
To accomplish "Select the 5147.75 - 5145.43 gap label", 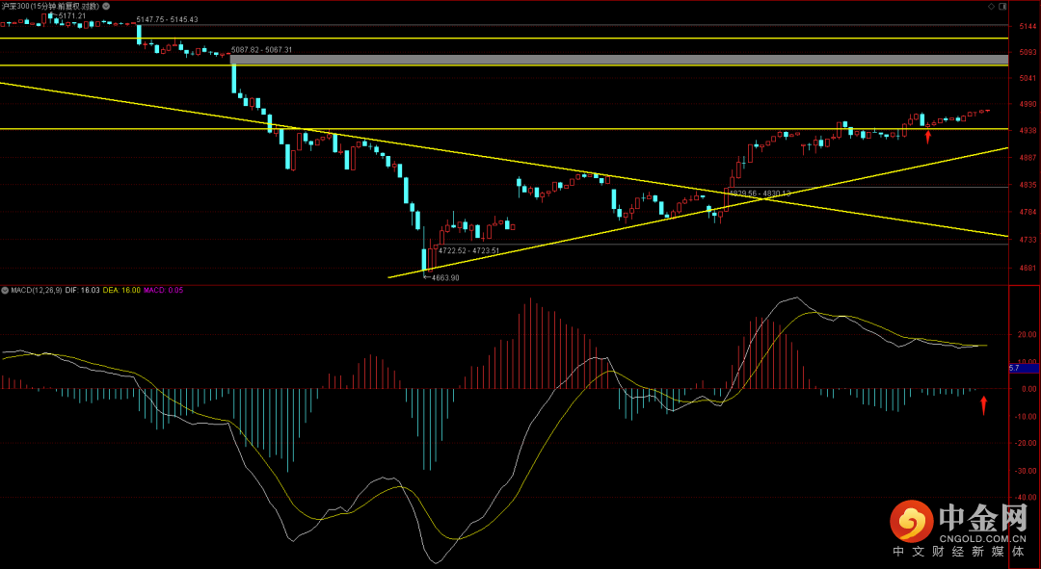I will (x=168, y=19).
